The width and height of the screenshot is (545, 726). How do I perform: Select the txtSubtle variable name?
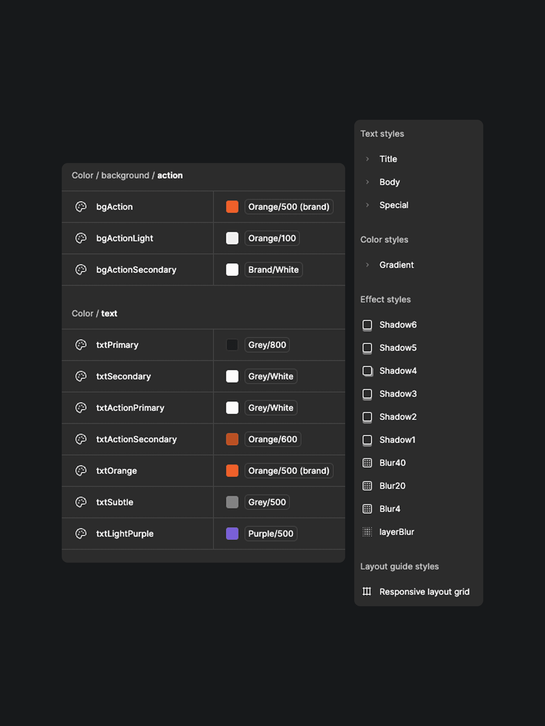point(115,502)
